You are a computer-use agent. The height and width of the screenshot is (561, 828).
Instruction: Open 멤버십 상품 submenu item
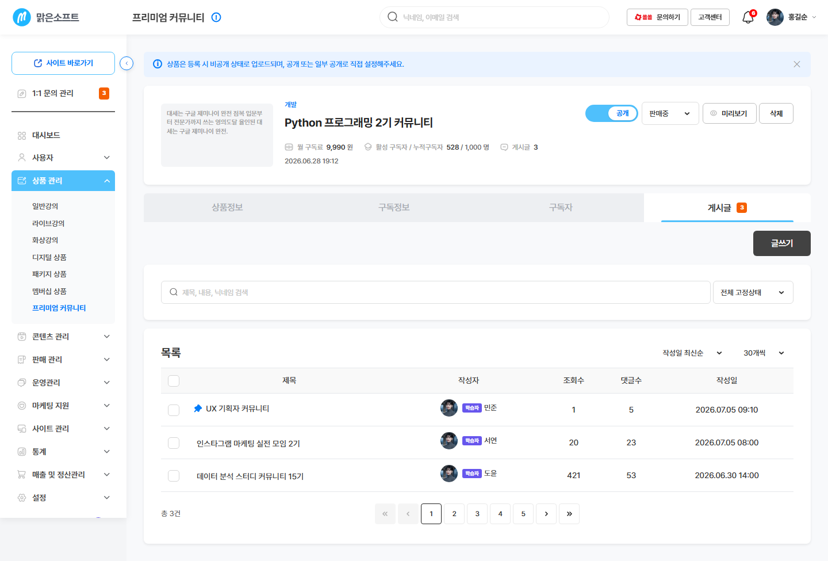pyautogui.click(x=49, y=291)
